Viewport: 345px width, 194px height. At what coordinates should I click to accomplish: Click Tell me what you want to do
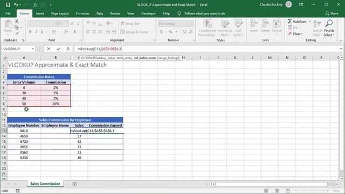coord(205,13)
